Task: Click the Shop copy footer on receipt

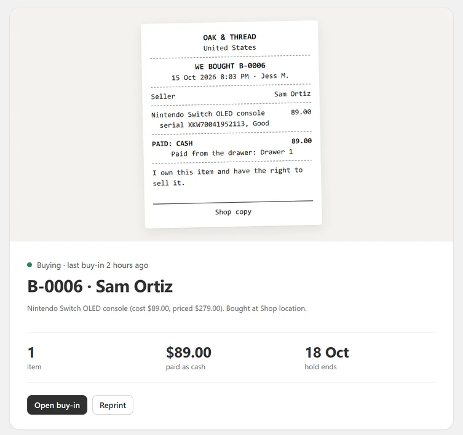Action: point(233,212)
